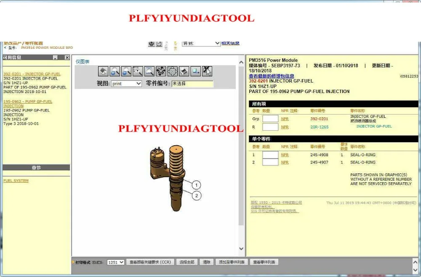Image resolution: width=421 pixels, height=277 pixels.
Task: Click quantity field for R row
Action: coord(270,127)
